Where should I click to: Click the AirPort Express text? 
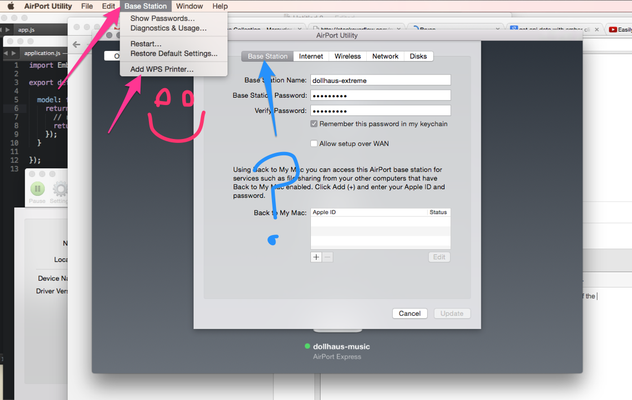(x=337, y=357)
